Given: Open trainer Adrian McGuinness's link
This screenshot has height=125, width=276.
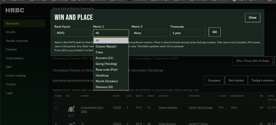Looking at the screenshot, I should (x=201, y=108).
